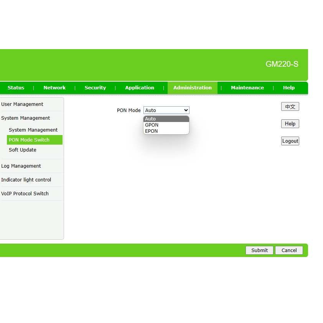323x323 pixels.
Task: Open Soft Update page
Action: (23, 150)
